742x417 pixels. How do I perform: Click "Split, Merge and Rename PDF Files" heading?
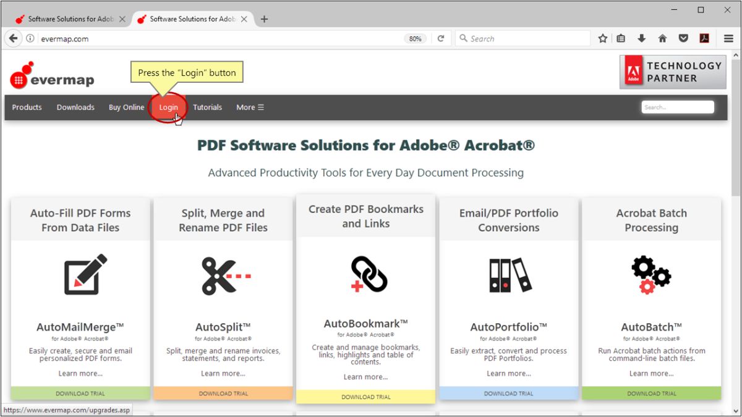(223, 221)
